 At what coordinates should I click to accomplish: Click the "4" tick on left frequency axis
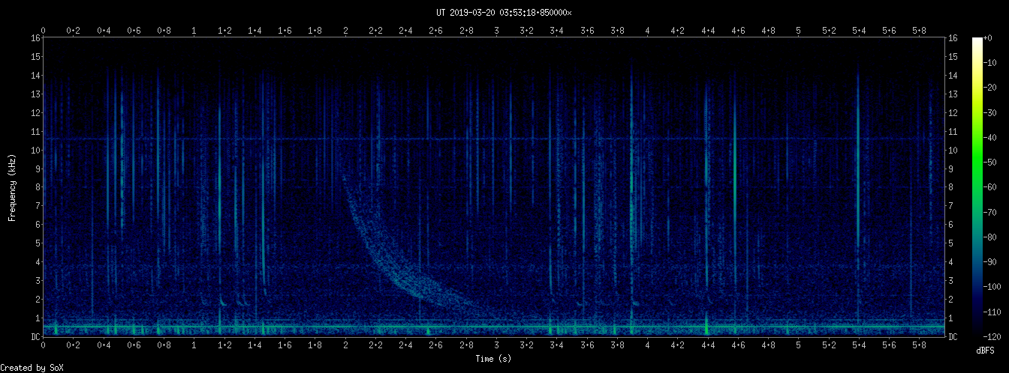click(38, 262)
